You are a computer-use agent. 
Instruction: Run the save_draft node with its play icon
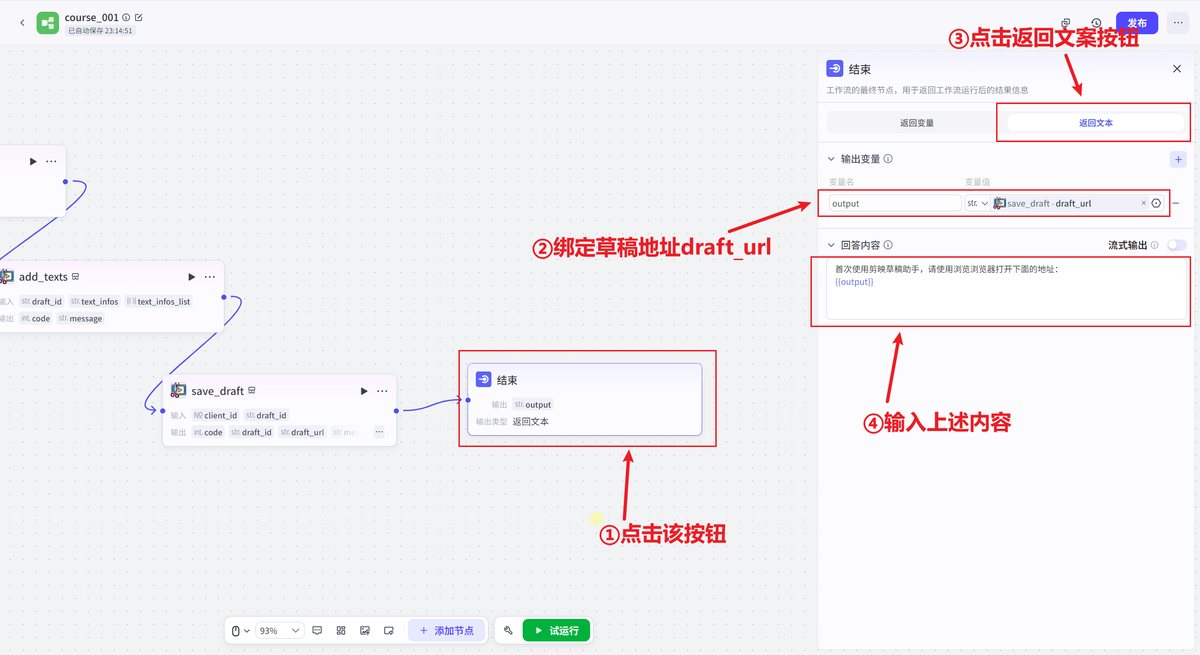pyautogui.click(x=364, y=391)
